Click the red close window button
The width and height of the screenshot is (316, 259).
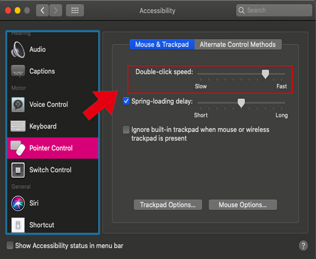[x=8, y=10]
